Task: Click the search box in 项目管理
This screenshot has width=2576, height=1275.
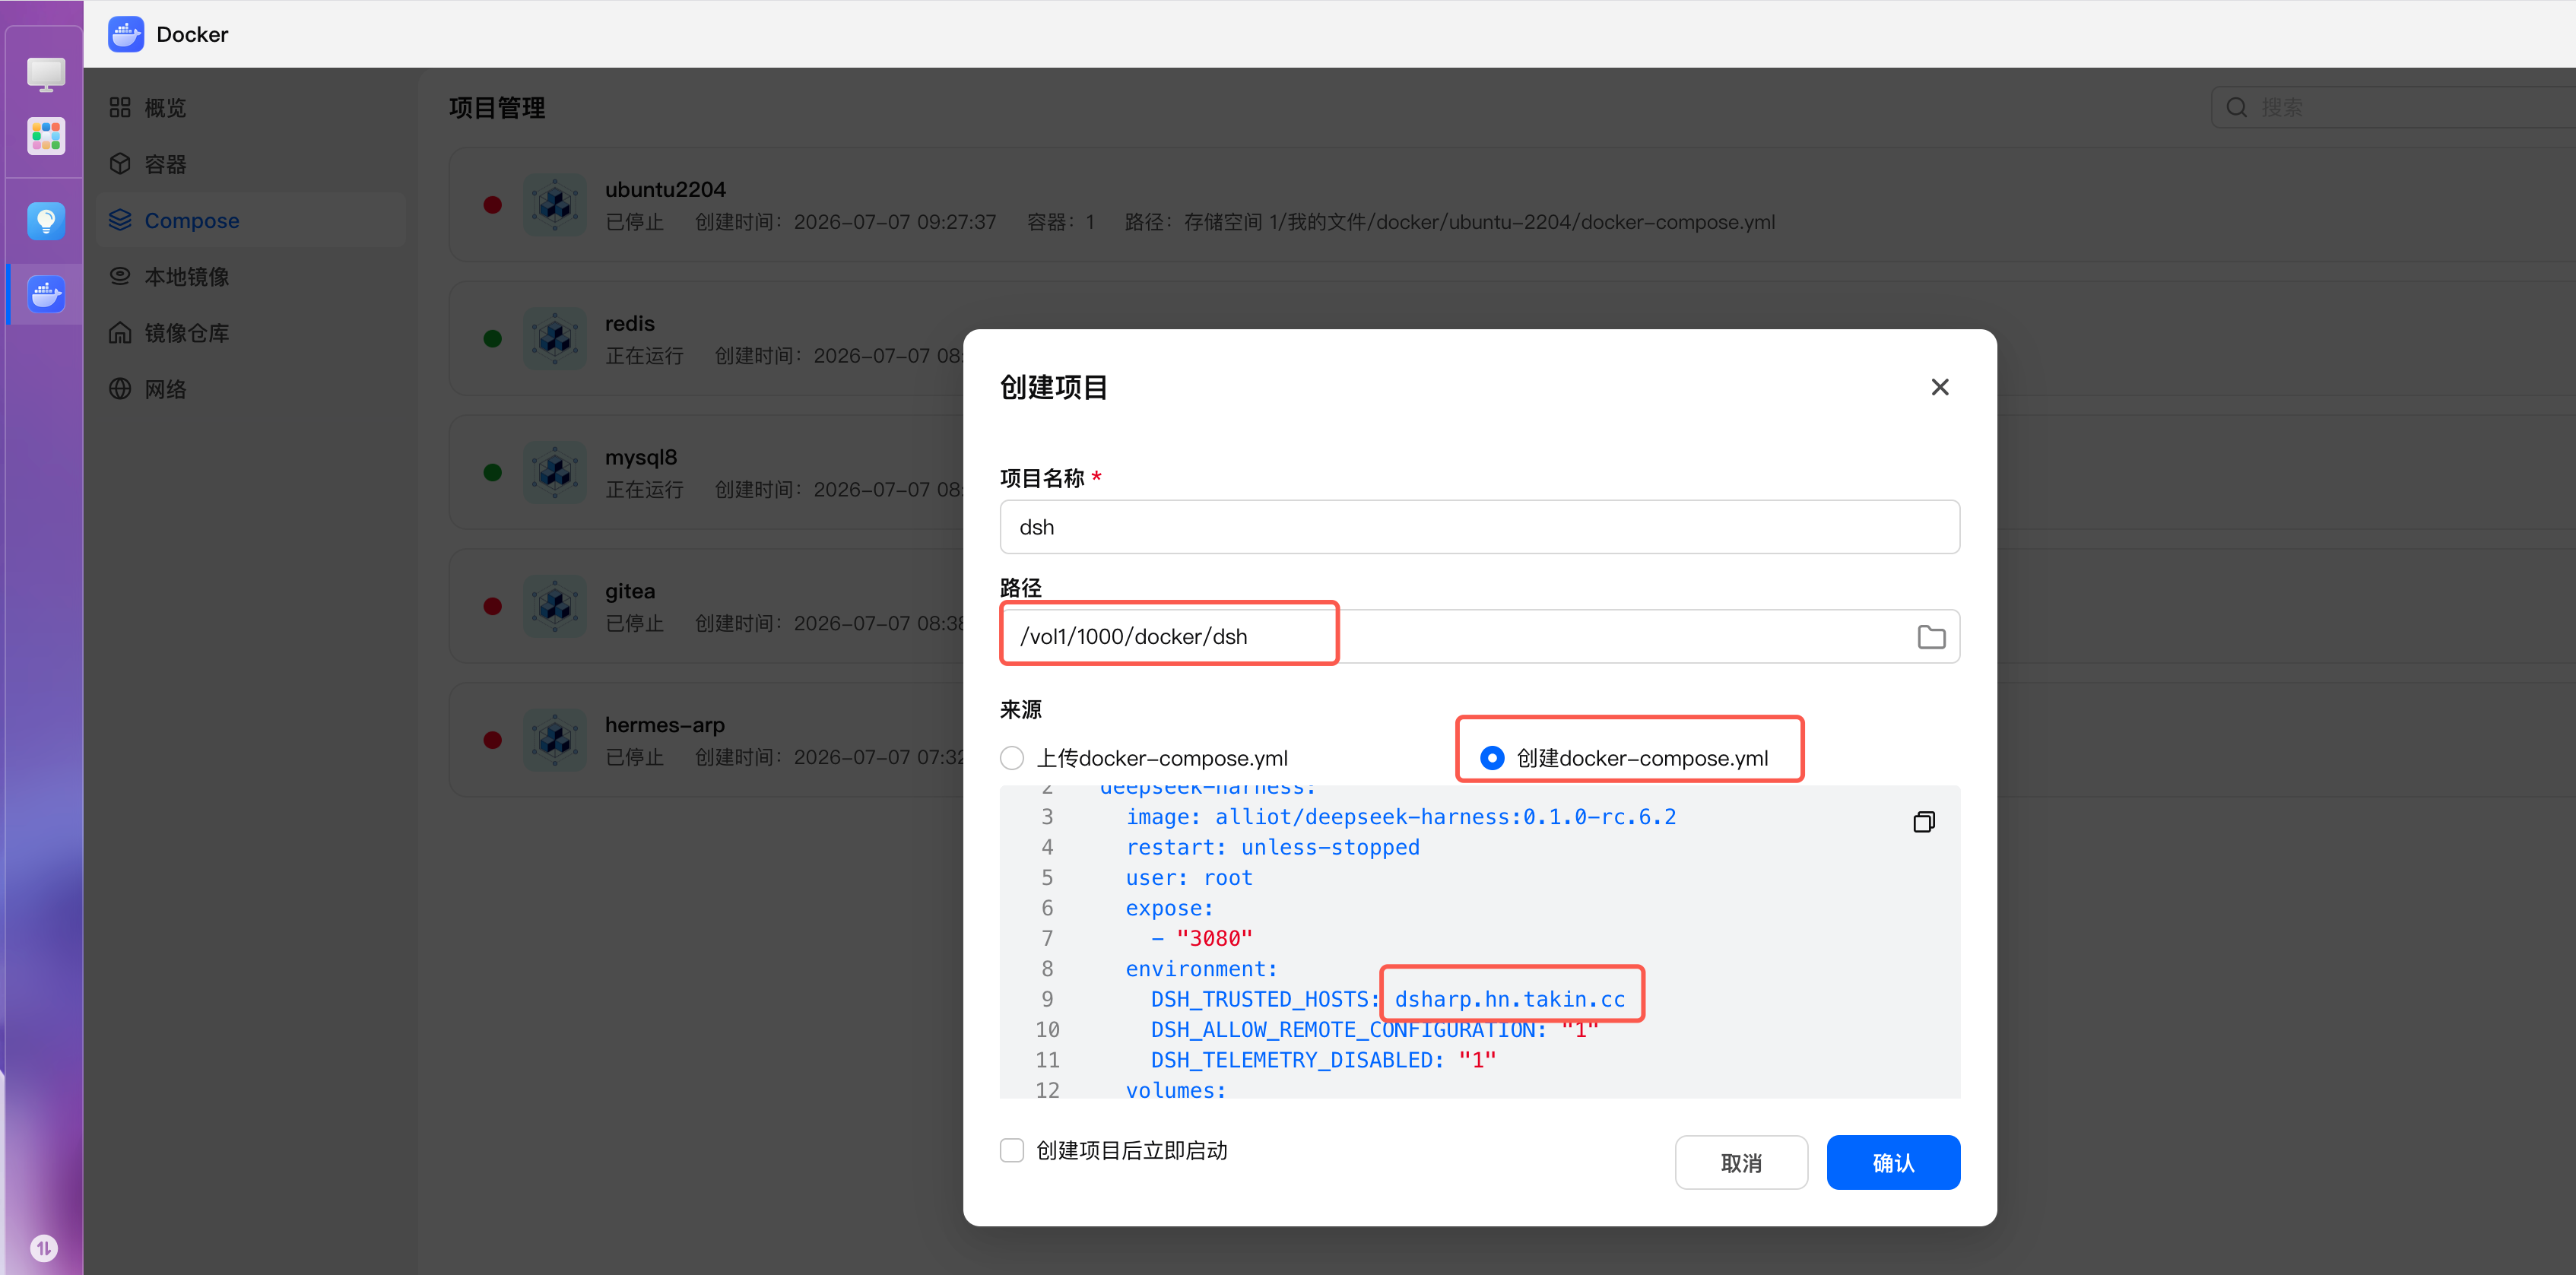Action: coord(2393,107)
